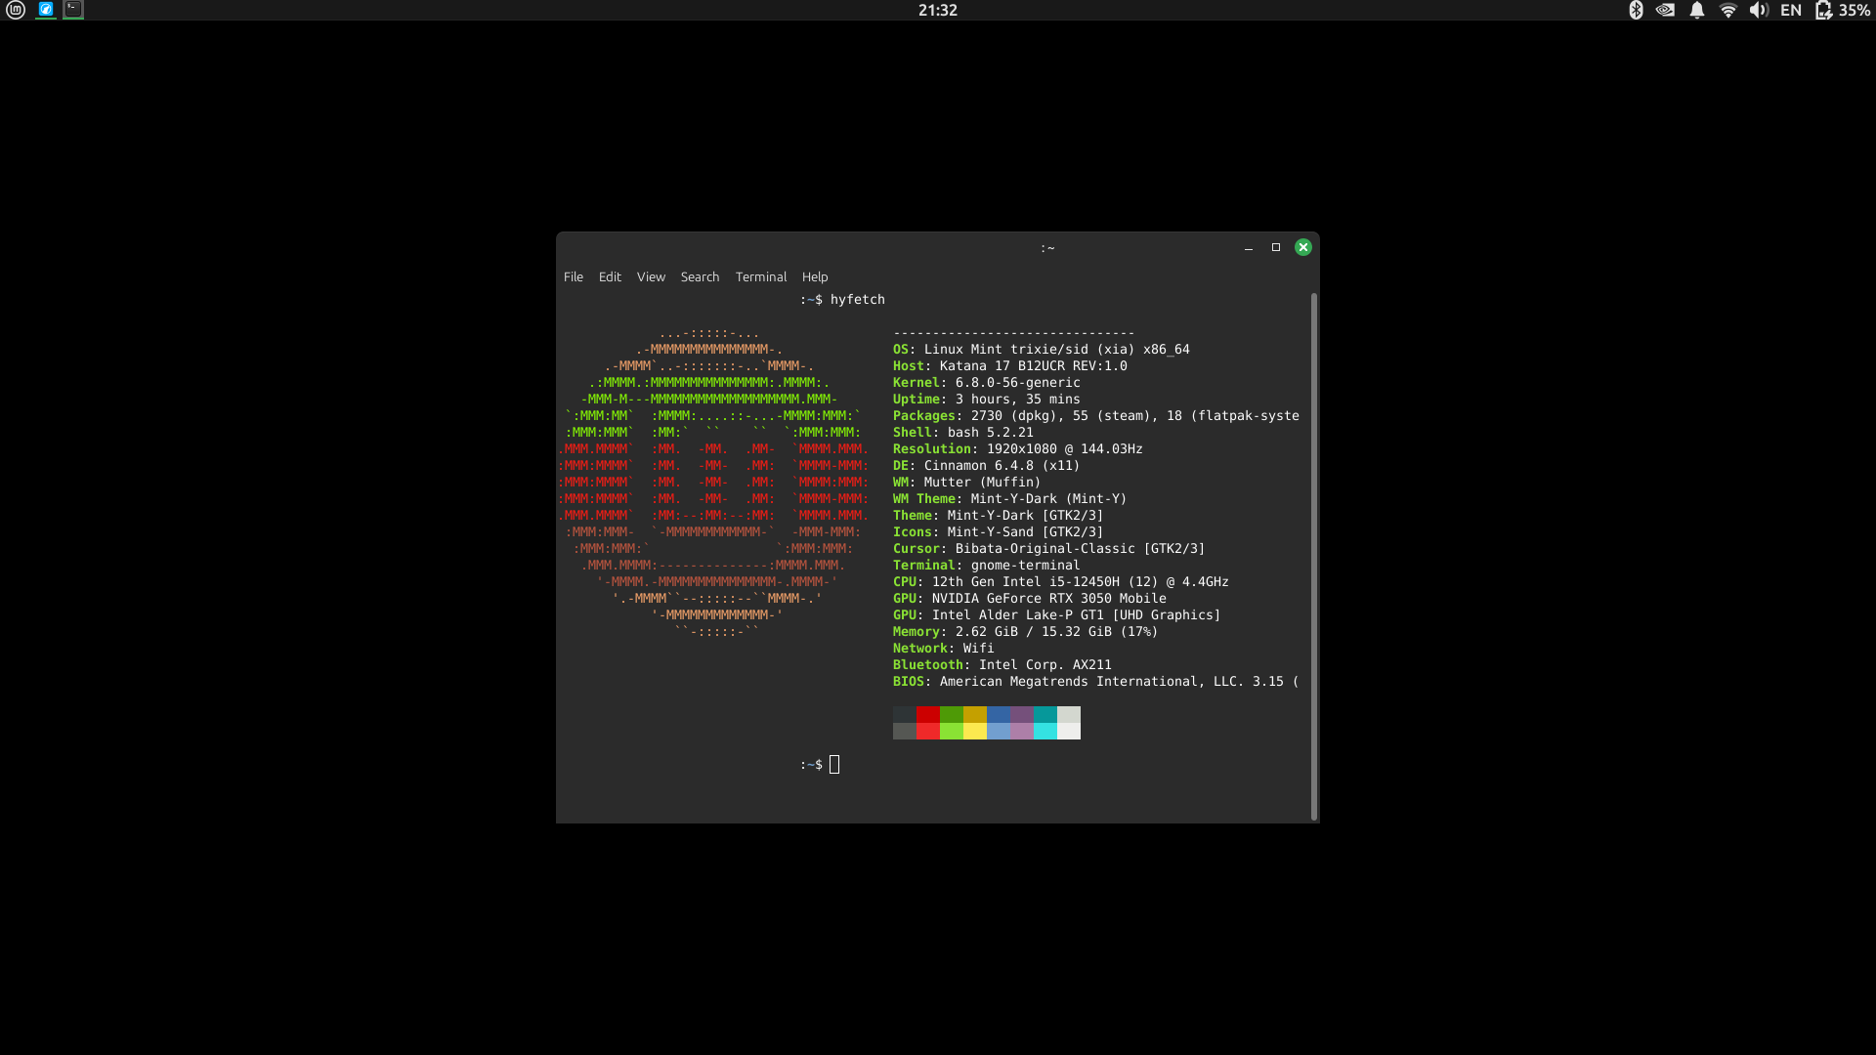Open the Wi-Fi network applet
Image resolution: width=1876 pixels, height=1055 pixels.
[x=1728, y=10]
